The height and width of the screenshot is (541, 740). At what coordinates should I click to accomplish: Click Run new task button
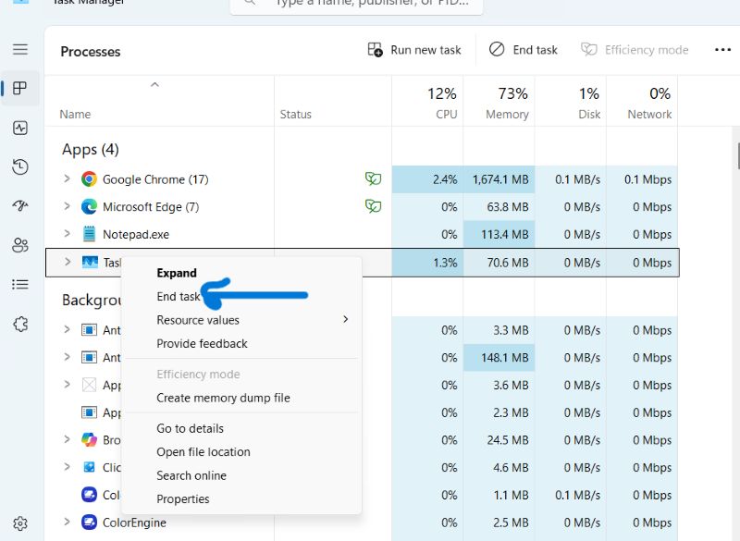pyautogui.click(x=413, y=50)
